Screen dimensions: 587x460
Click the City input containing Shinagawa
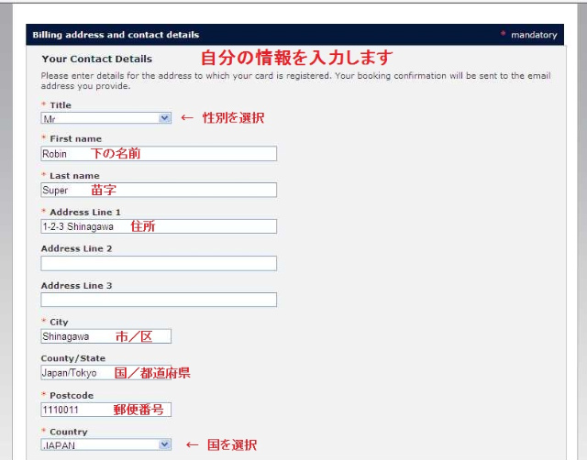105,336
